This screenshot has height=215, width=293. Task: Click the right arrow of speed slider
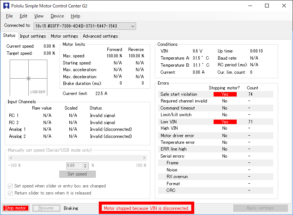pyautogui.click(x=144, y=158)
